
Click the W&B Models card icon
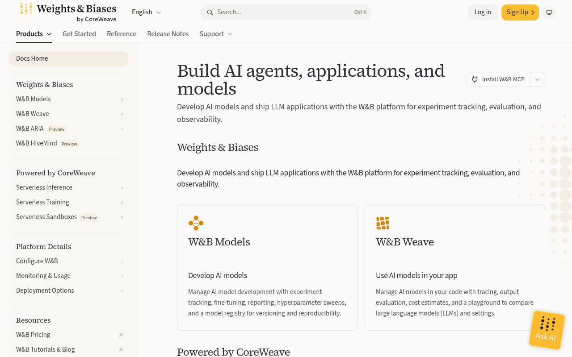[196, 223]
